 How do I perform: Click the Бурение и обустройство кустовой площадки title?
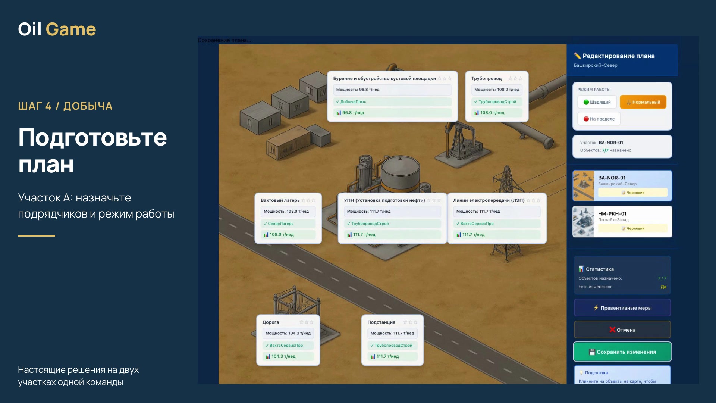click(384, 78)
